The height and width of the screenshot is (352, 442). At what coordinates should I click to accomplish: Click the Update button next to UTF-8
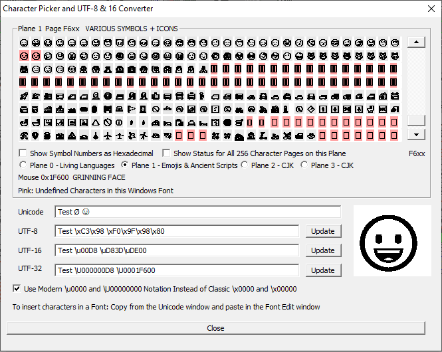[323, 231]
